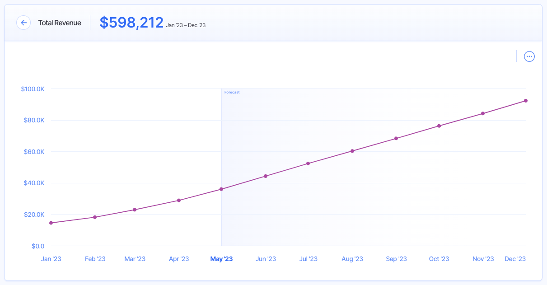The height and width of the screenshot is (285, 547).
Task: Select the Jan '23 axis label
Action: [x=51, y=258]
